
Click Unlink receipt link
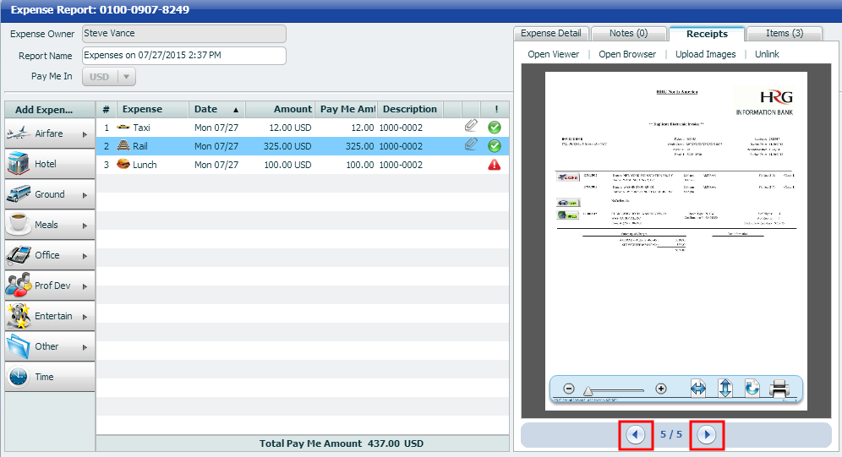767,54
